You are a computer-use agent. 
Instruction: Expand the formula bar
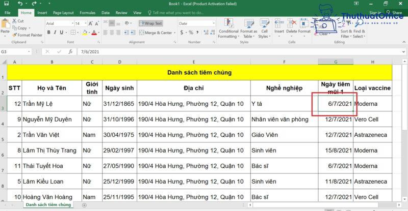tap(403, 52)
